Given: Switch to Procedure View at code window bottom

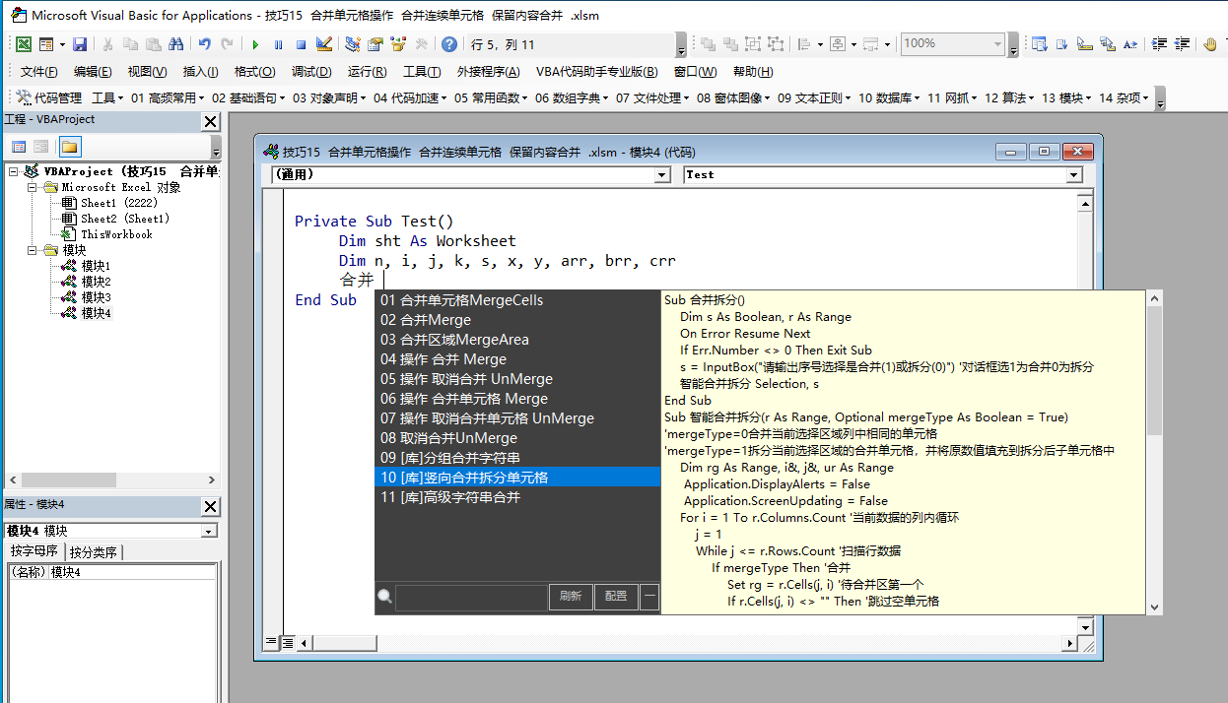Looking at the screenshot, I should pos(271,642).
